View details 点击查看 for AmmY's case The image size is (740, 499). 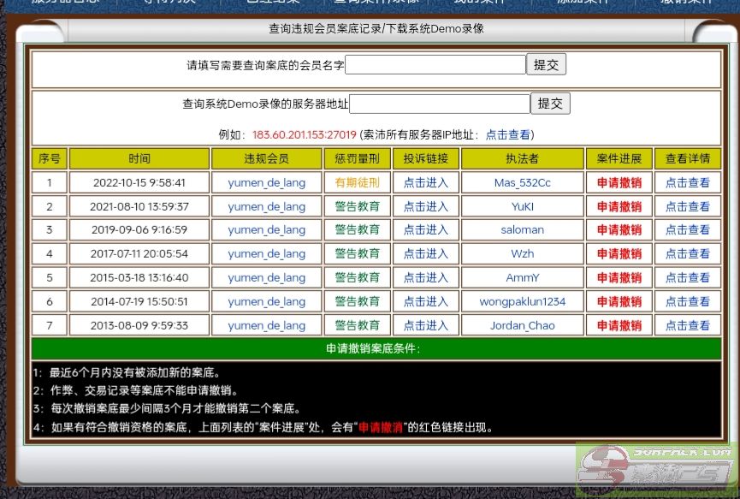tap(687, 278)
